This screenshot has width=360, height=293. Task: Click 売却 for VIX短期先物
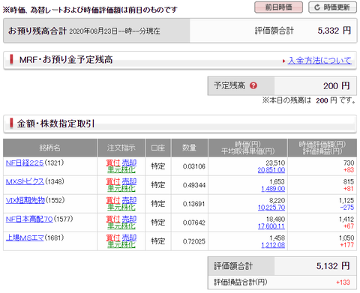click(x=129, y=200)
